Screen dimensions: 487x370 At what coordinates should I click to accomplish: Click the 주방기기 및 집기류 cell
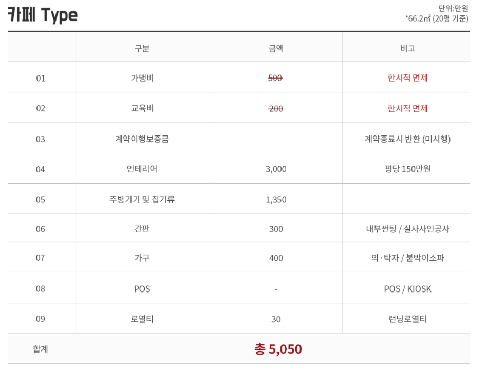click(142, 199)
